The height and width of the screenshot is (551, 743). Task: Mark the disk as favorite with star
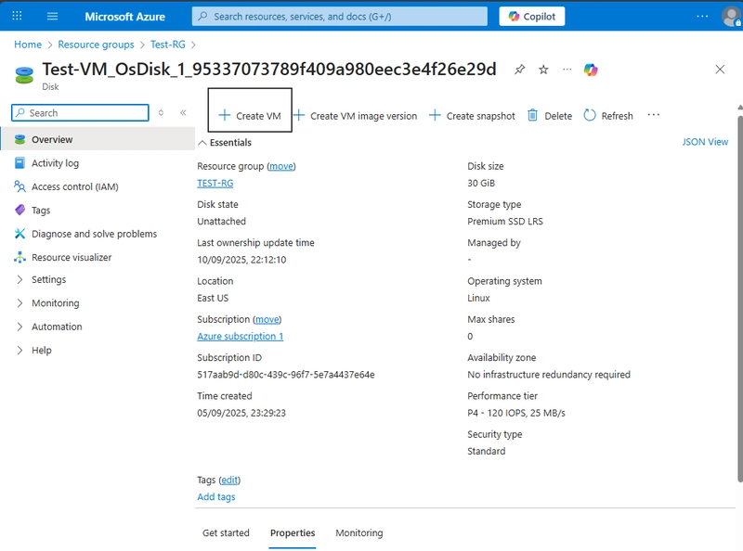click(x=543, y=70)
